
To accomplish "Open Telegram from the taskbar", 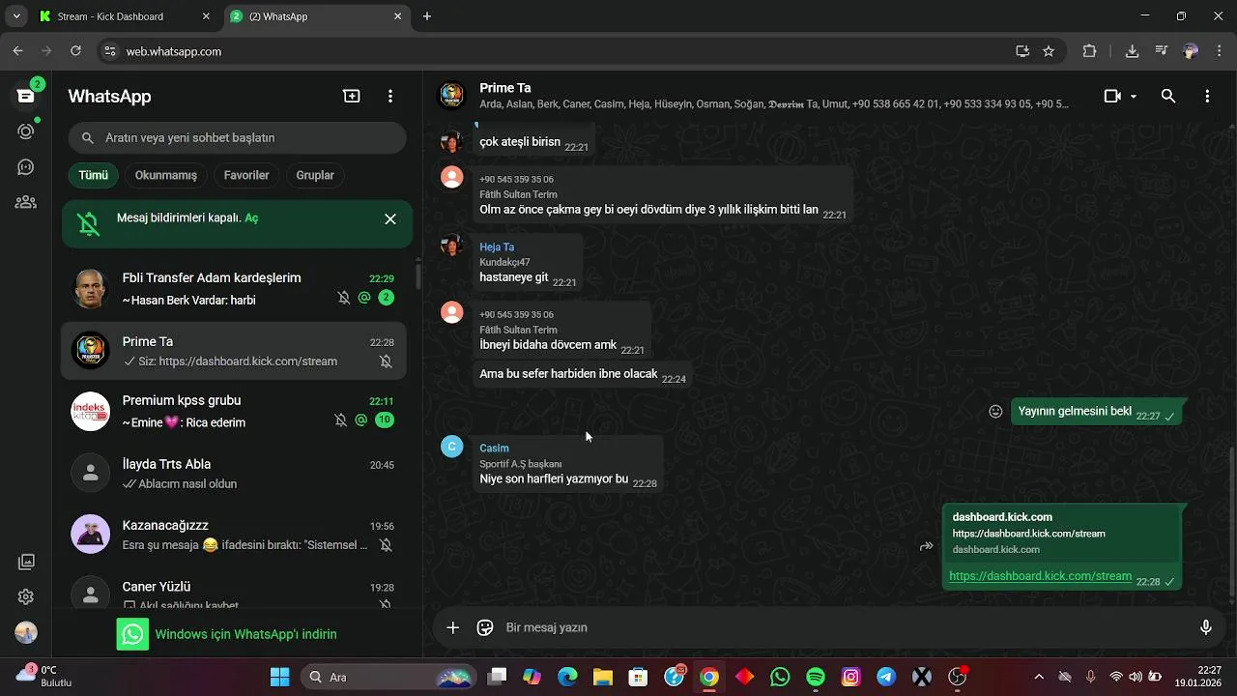I will [886, 677].
